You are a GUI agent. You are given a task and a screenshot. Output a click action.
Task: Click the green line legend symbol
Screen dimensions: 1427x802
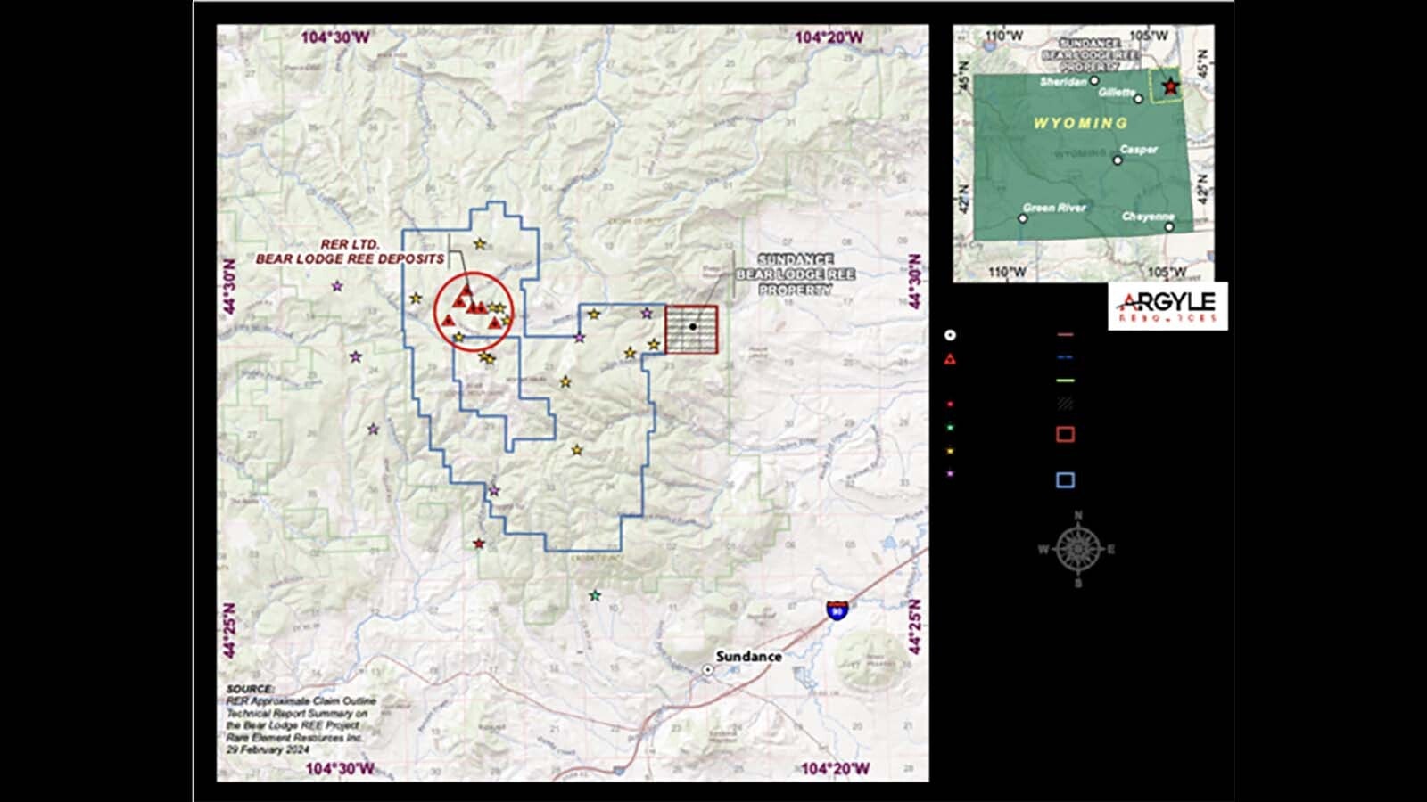point(1065,381)
